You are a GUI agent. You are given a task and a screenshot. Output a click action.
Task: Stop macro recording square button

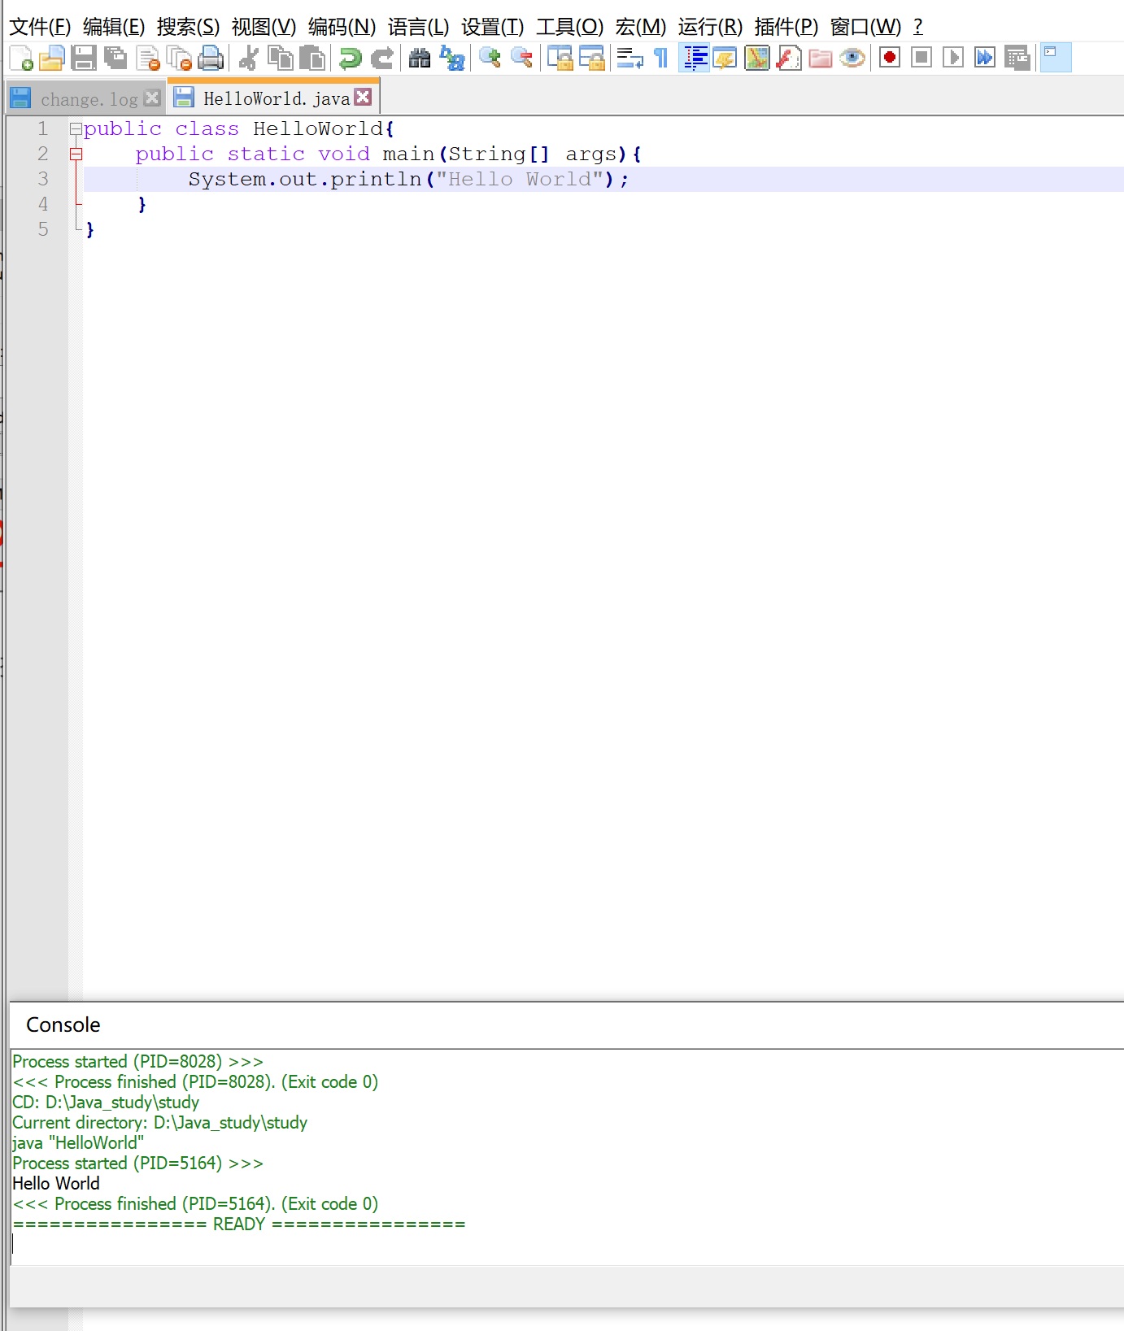pyautogui.click(x=921, y=58)
